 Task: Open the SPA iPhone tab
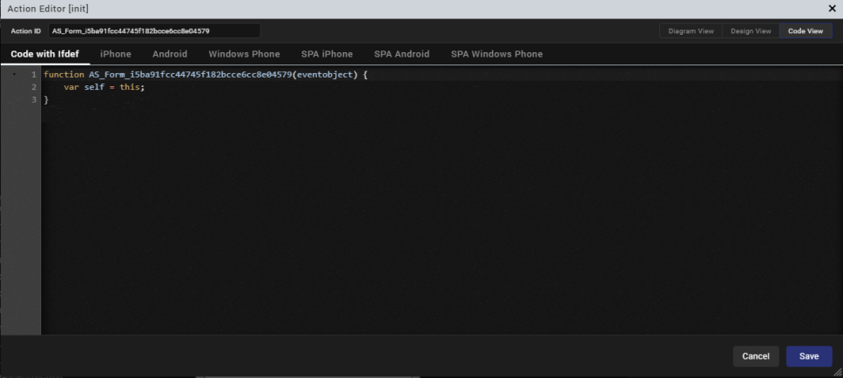click(327, 54)
